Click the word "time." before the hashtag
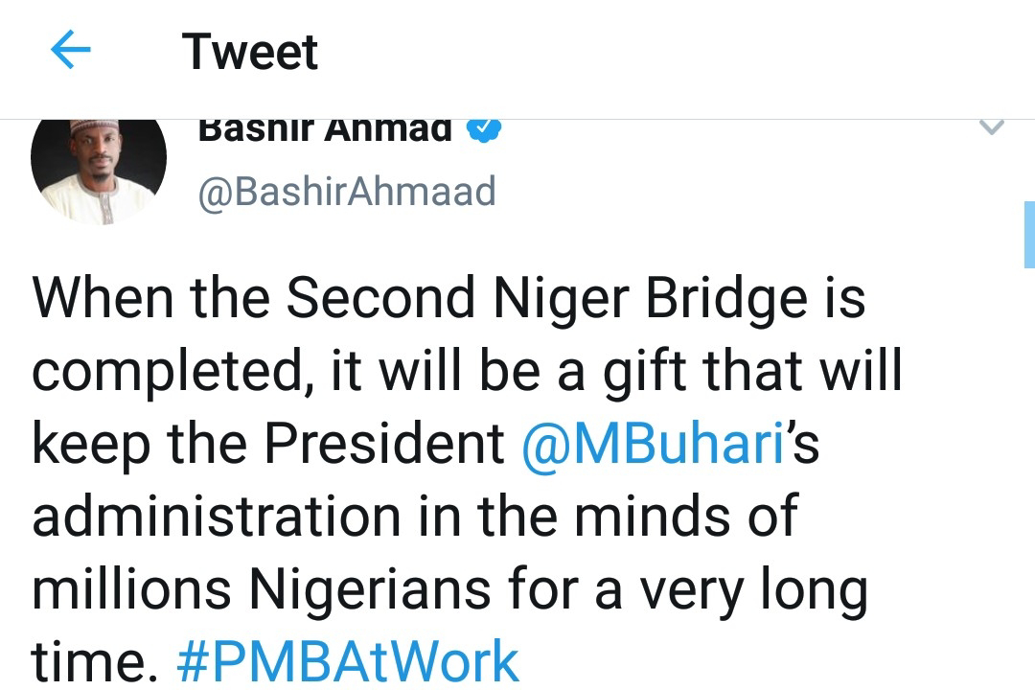1035x690 pixels. pos(92,661)
